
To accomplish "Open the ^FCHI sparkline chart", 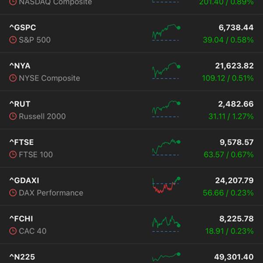I will pos(166,224).
